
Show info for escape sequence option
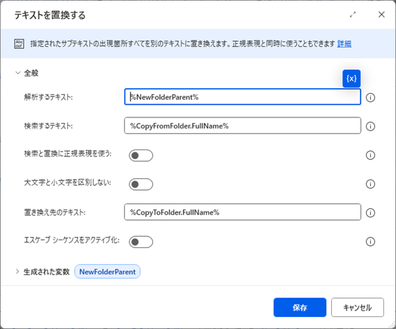coord(370,242)
